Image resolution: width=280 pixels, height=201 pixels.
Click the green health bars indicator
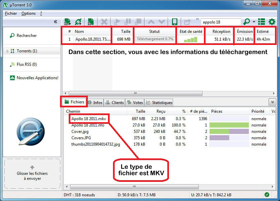click(x=190, y=40)
